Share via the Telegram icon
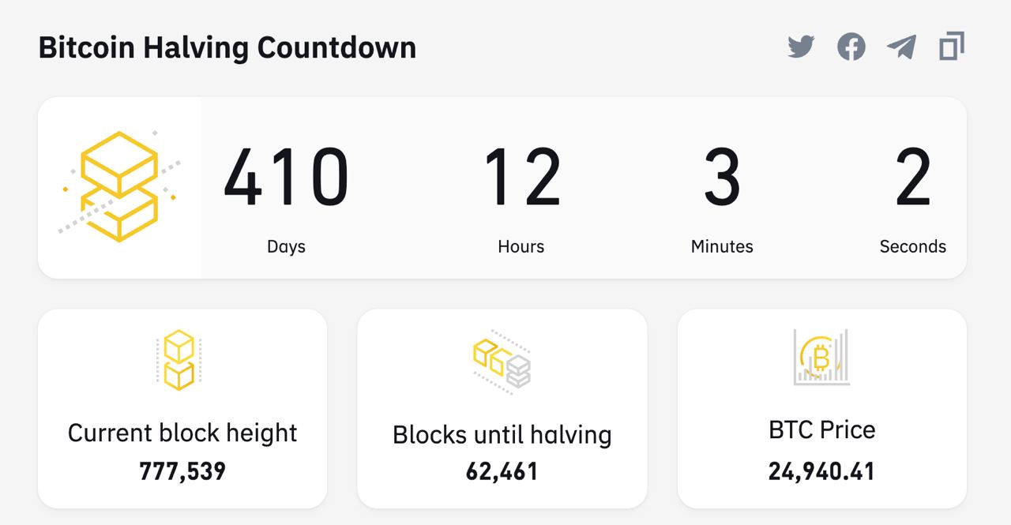Viewport: 1011px width, 525px height. pos(901,47)
